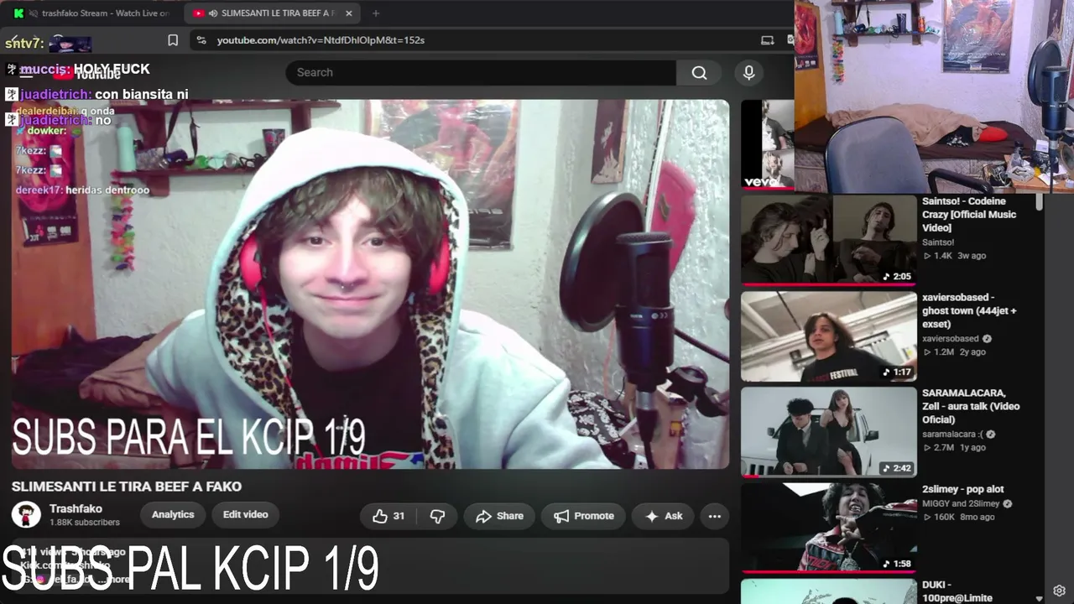Click the video title 'SLIMESANTI LE TIRA BEEF A FAKO'

point(127,487)
